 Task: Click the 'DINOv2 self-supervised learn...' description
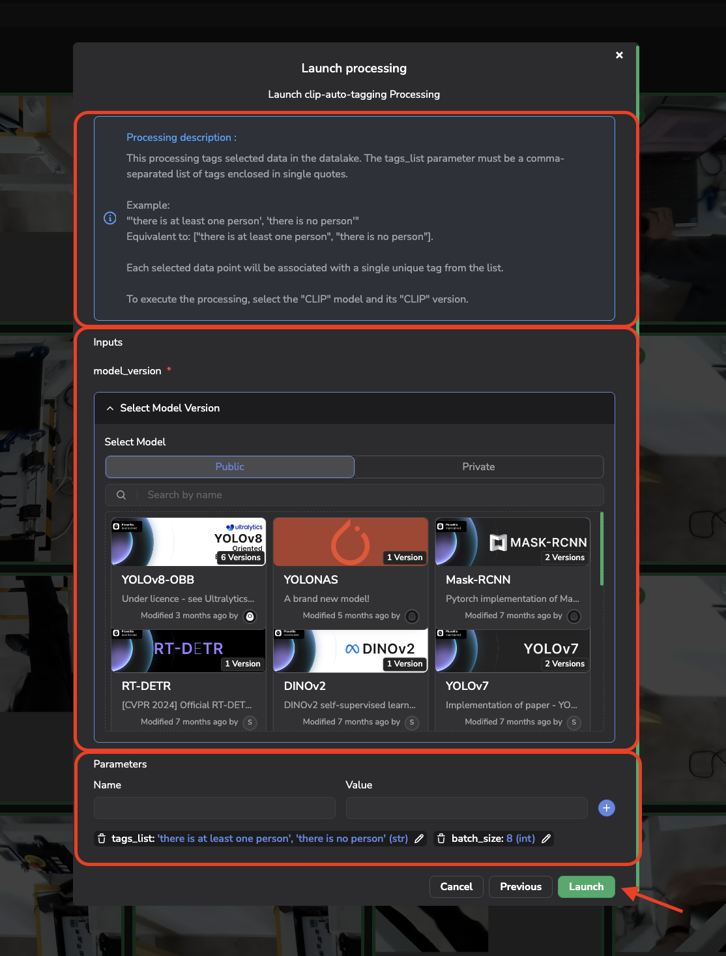350,705
